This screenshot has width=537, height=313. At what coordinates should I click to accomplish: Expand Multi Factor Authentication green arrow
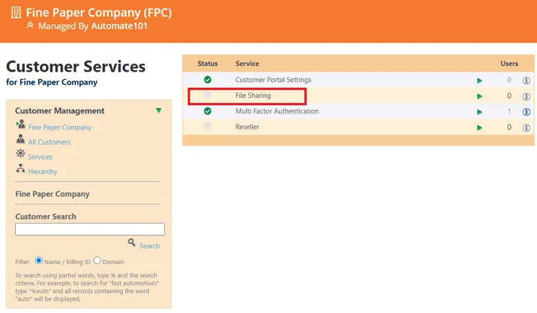(480, 112)
